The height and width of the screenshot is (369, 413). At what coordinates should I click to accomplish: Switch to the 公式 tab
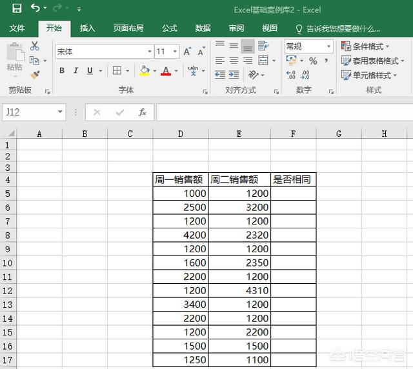coord(170,28)
